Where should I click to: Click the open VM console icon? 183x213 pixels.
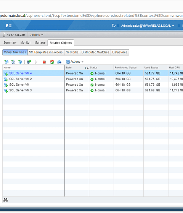click(x=29, y=62)
